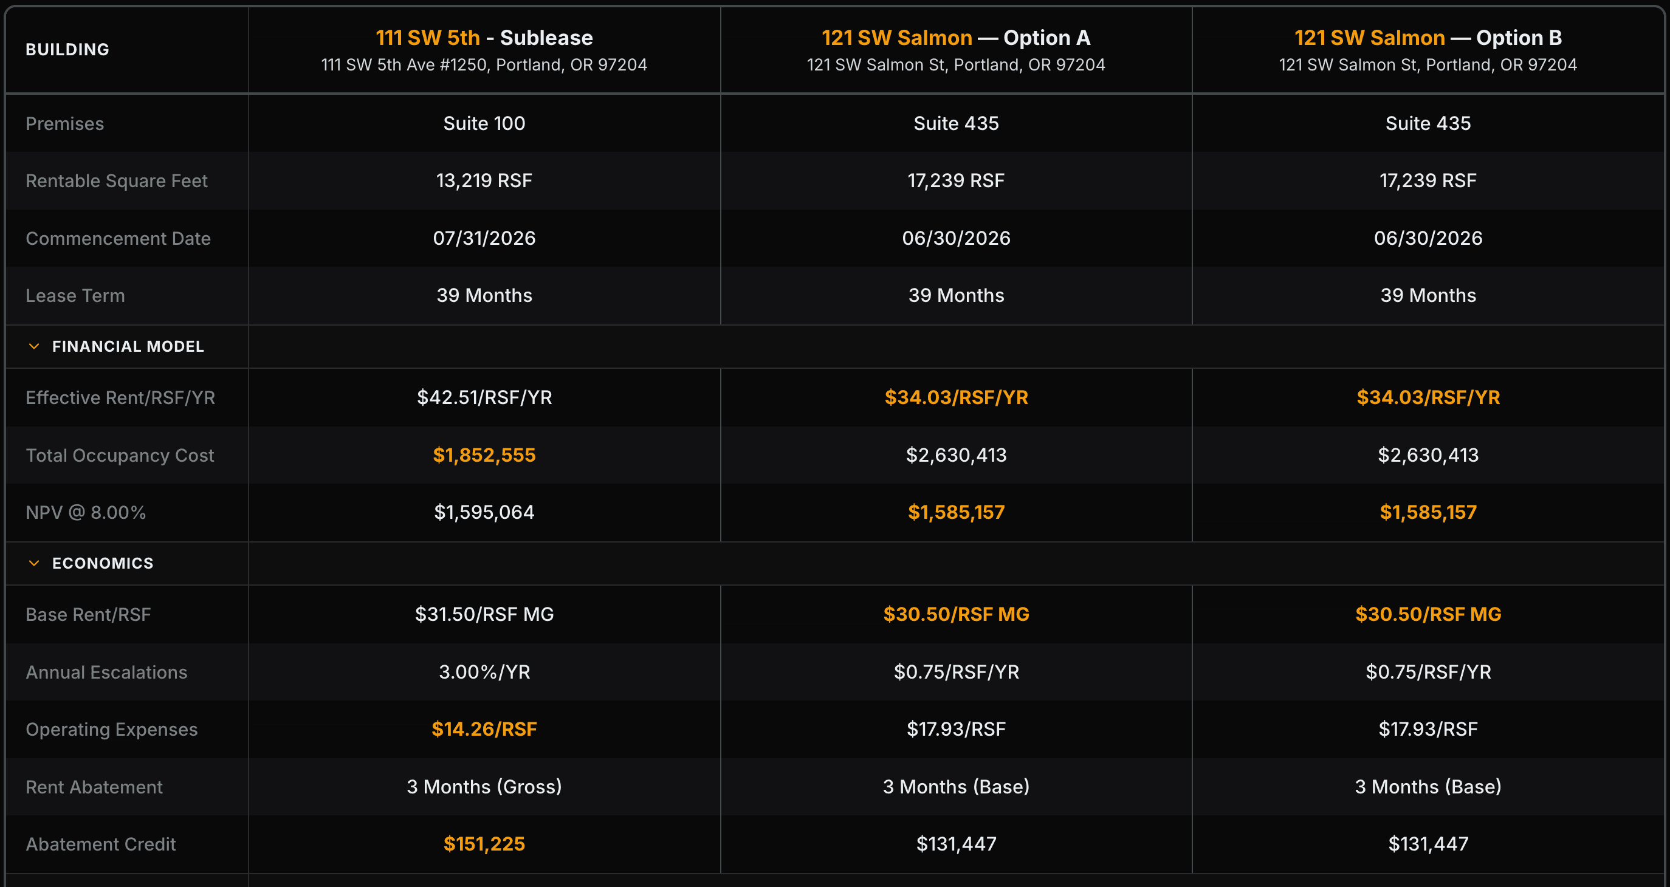Click the highlighted $14.26/RSF operating expenses
Viewport: 1670px width, 887px height.
click(x=484, y=729)
